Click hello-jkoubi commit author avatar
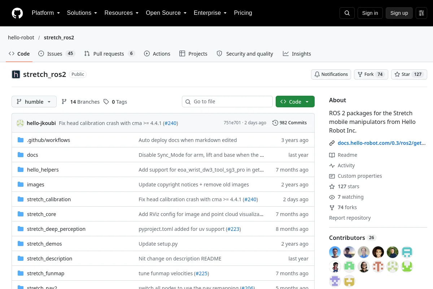Image resolution: width=433 pixels, height=289 pixels. coord(20,123)
